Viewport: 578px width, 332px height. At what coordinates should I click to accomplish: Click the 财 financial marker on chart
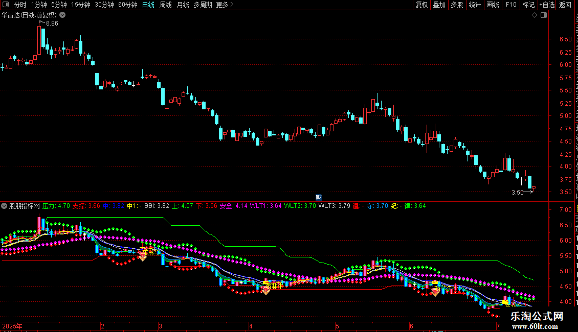(x=319, y=198)
